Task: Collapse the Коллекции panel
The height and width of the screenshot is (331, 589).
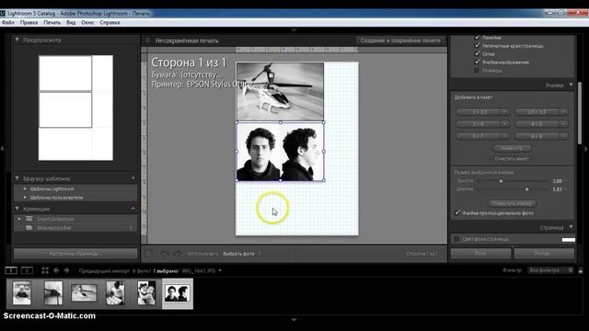Action: click(x=17, y=209)
